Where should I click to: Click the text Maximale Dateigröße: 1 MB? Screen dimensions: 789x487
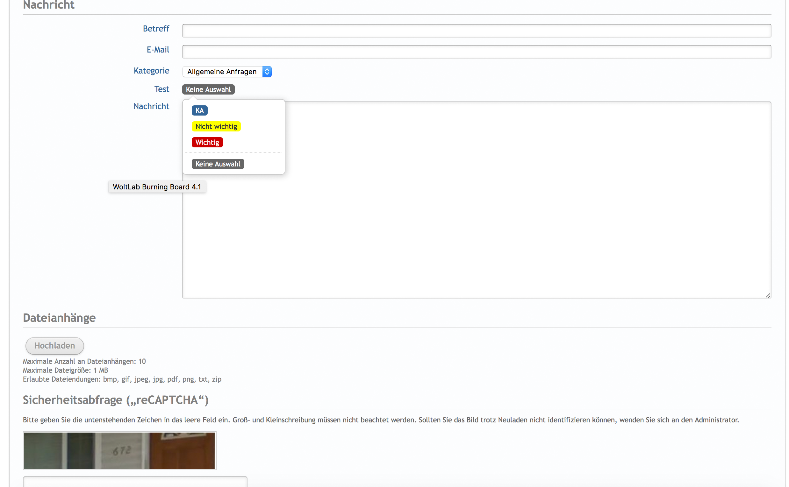click(x=65, y=371)
